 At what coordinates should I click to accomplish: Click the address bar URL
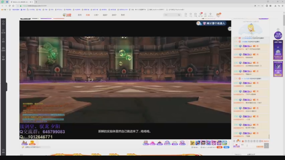coord(35,6)
